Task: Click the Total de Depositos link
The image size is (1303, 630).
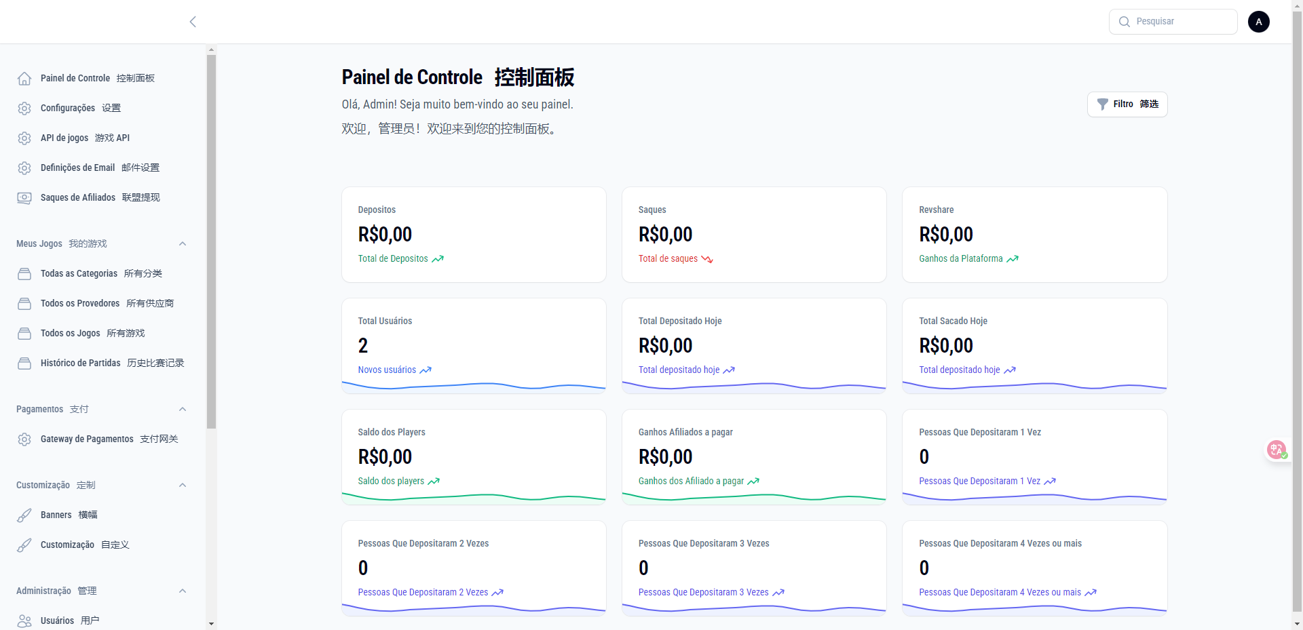Action: coord(393,259)
